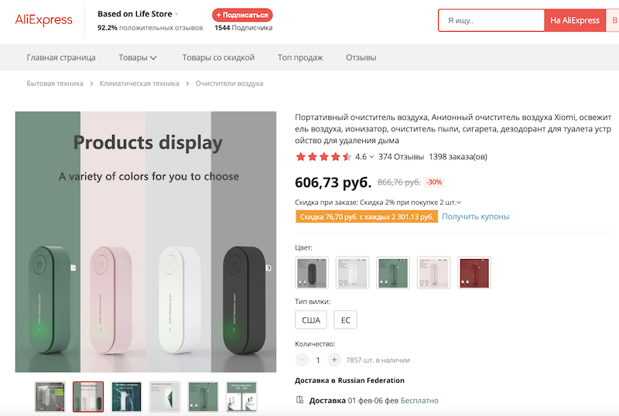Subscribe with the Подписаться button
This screenshot has height=416, width=619.
pyautogui.click(x=242, y=15)
